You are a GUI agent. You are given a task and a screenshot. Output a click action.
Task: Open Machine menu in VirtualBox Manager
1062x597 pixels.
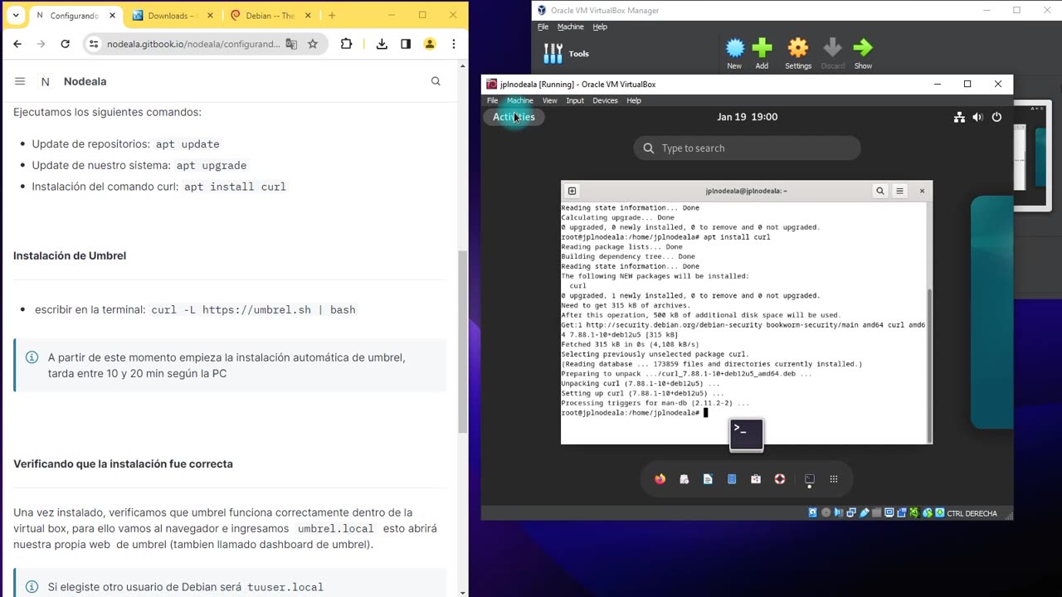[x=570, y=27]
